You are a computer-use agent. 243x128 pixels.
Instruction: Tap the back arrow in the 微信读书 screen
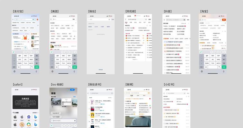[x=88, y=93]
